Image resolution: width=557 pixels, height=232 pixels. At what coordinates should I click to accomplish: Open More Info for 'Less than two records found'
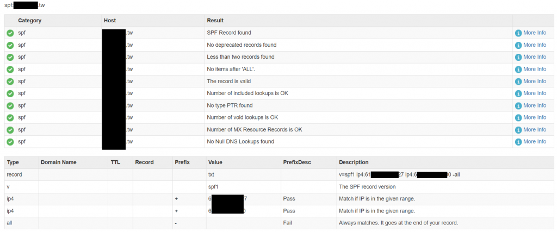(534, 57)
